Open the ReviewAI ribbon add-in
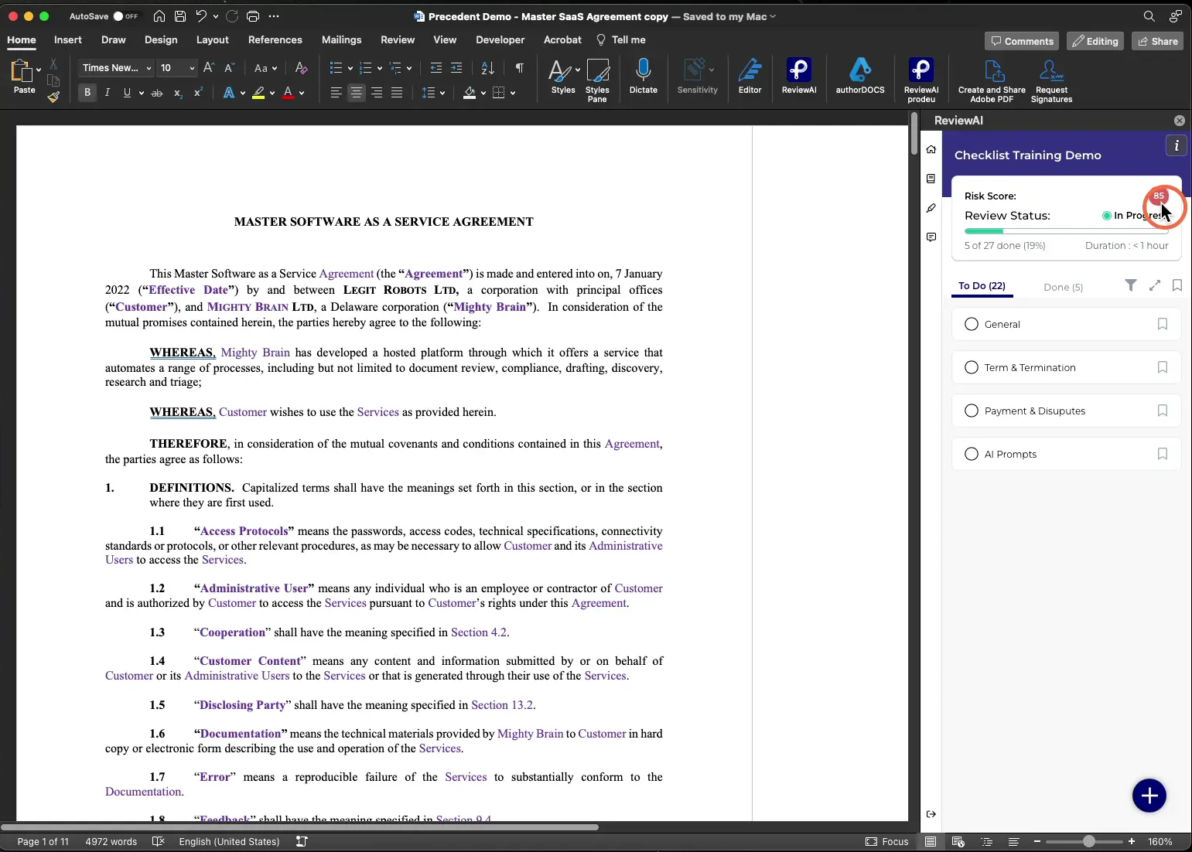The image size is (1192, 852). (x=798, y=77)
